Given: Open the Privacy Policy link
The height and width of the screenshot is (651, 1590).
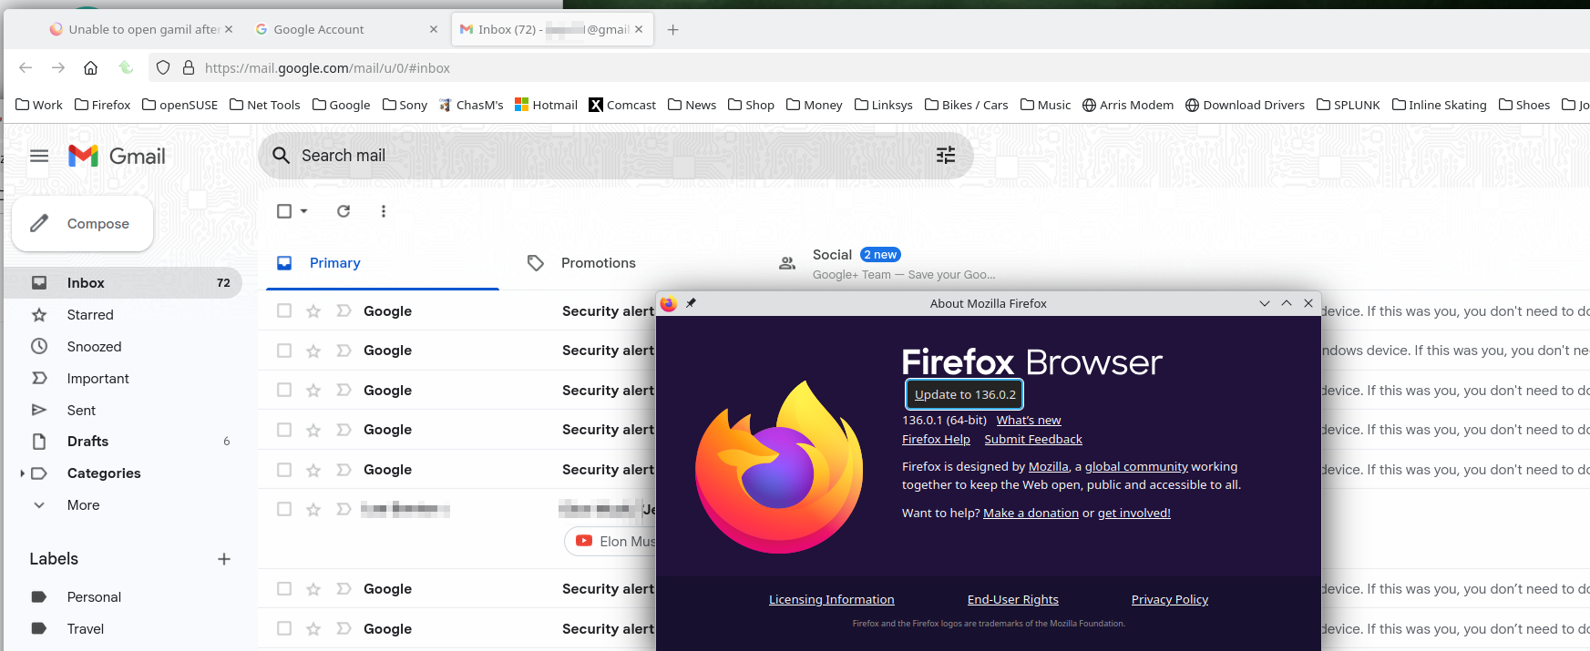Looking at the screenshot, I should coord(1170,599).
